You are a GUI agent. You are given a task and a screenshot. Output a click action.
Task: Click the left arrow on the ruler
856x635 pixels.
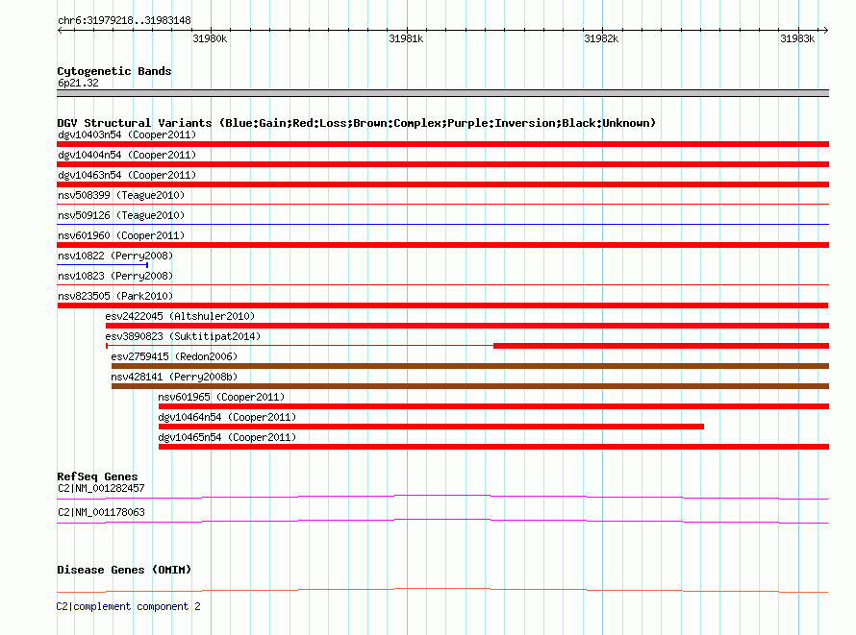(61, 31)
